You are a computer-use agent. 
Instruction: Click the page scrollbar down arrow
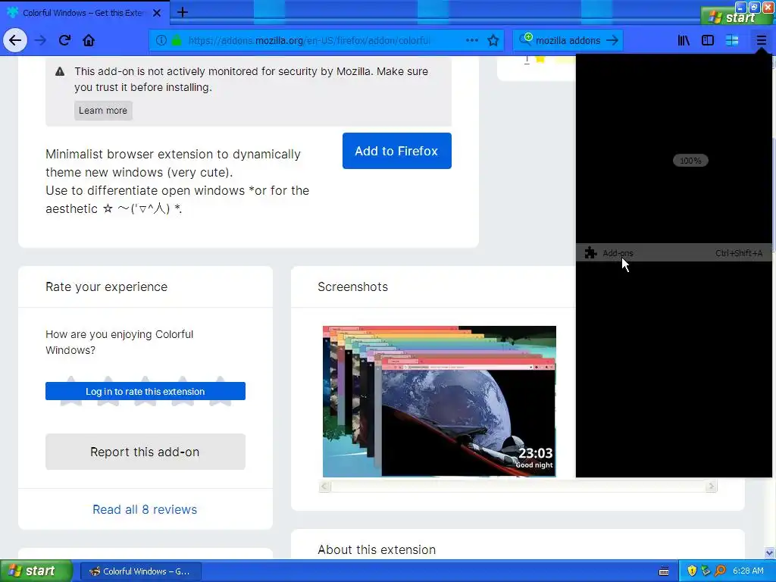pyautogui.click(x=770, y=552)
